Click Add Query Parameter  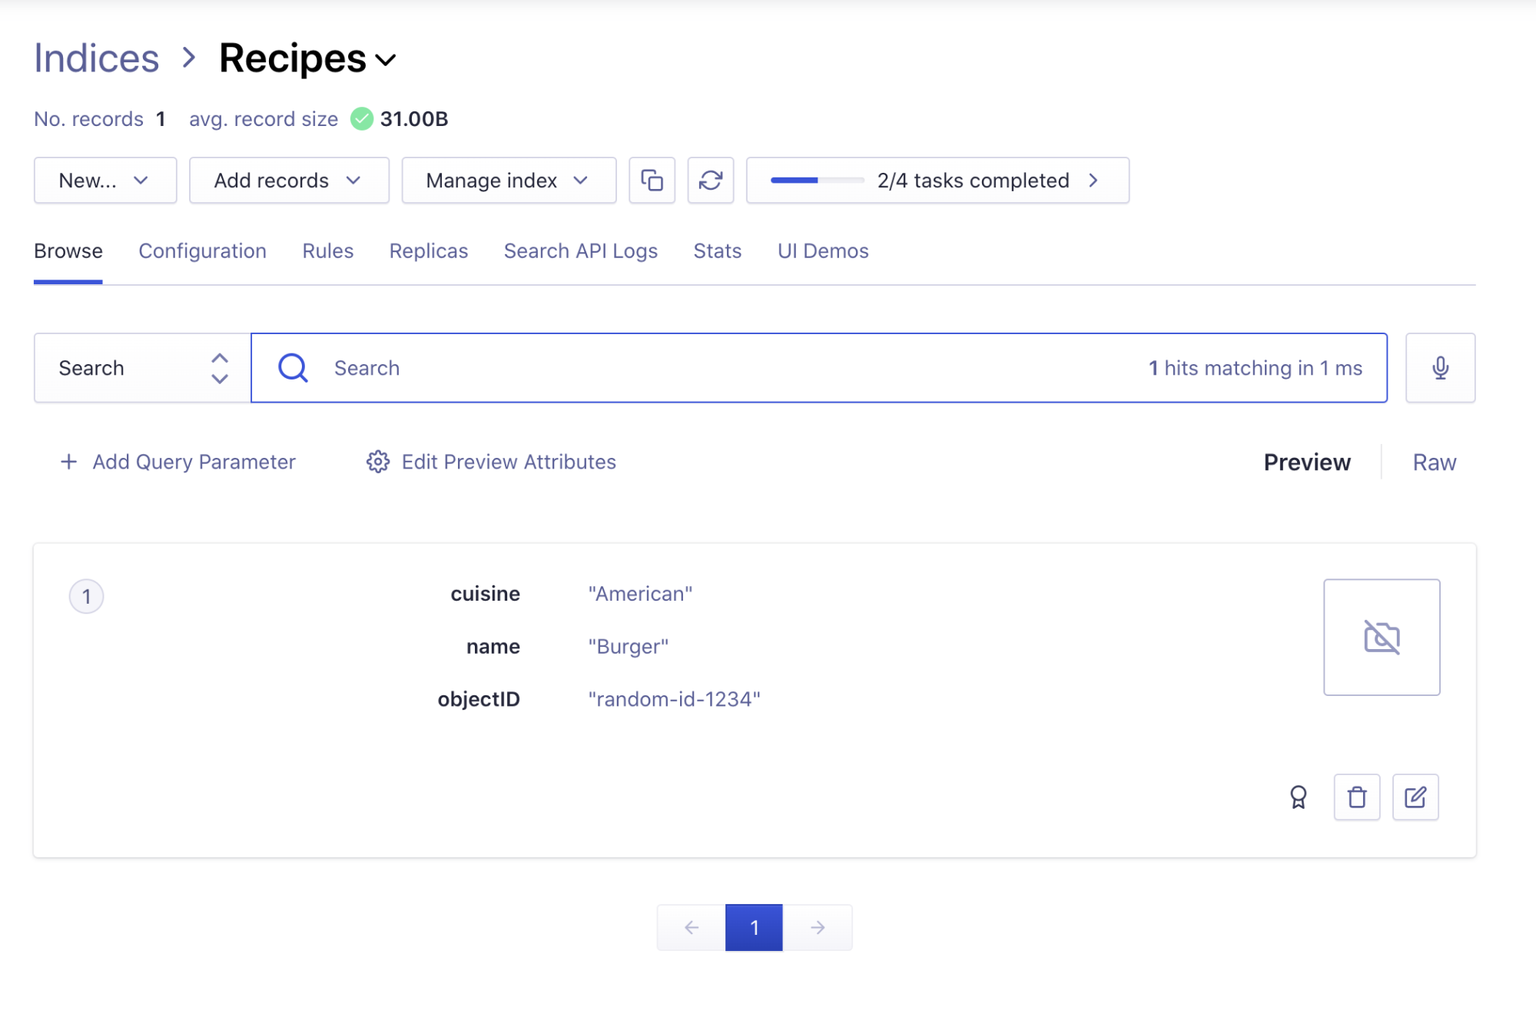tap(178, 462)
